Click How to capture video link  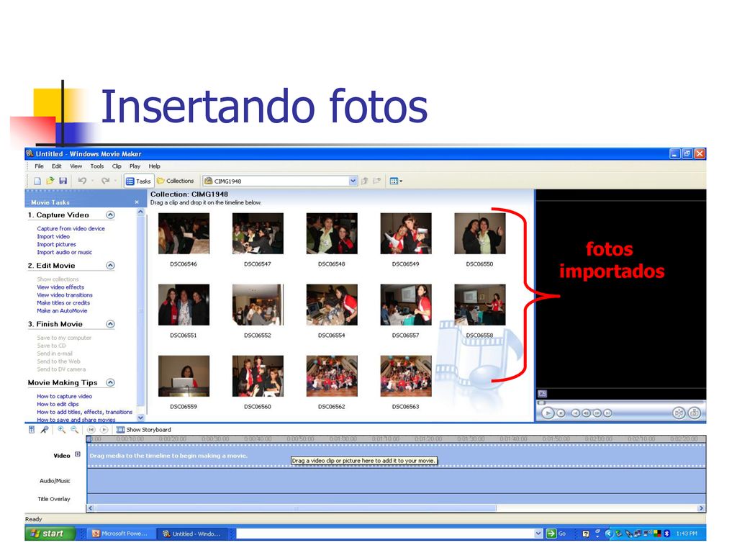[x=64, y=397]
